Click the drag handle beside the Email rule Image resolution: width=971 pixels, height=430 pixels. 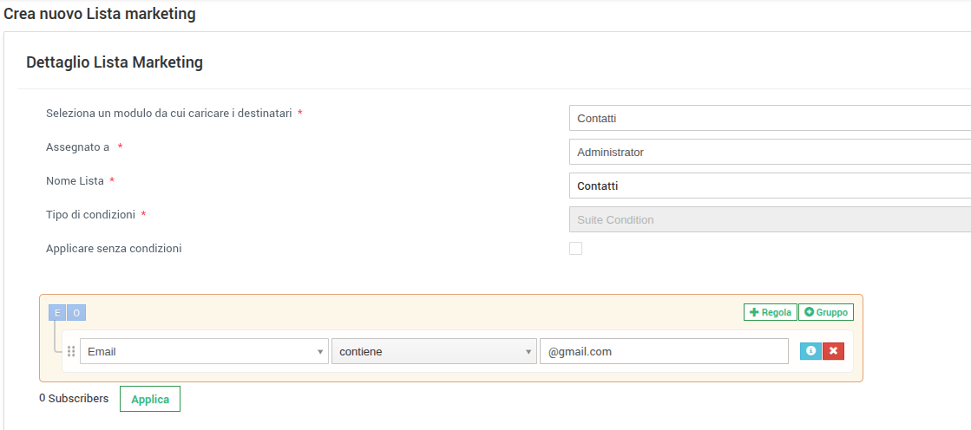point(71,351)
